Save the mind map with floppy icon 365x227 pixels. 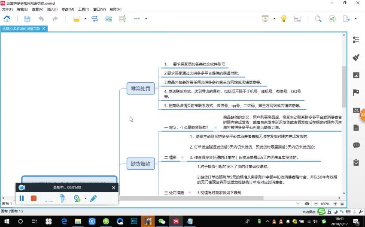(27, 18)
